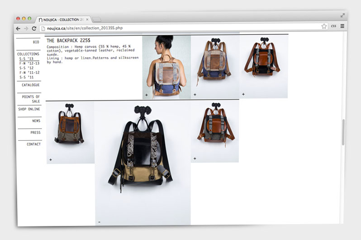Click the vertical page scrollbar thumb
Image resolution: width=361 pixels, height=240 pixels.
(343, 132)
